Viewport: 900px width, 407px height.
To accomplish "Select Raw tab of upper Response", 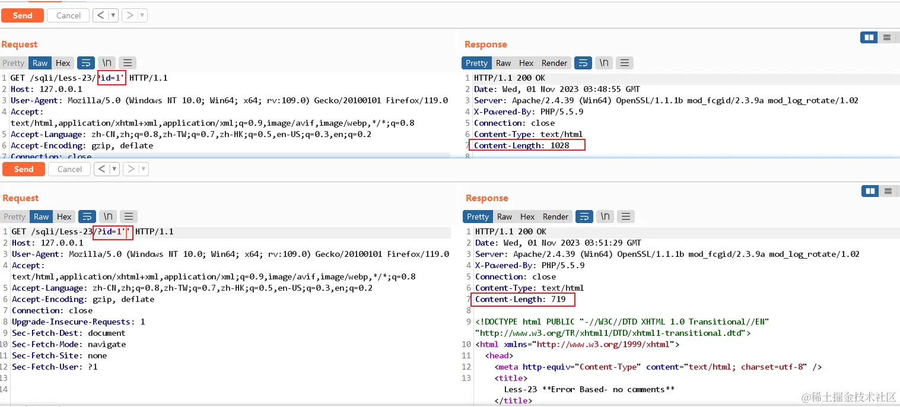I will coord(504,63).
